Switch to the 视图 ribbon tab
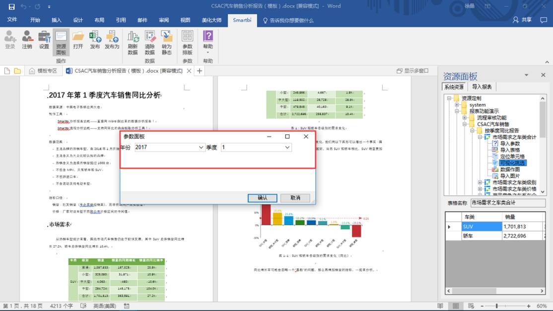This screenshot has height=311, width=553. 185,20
